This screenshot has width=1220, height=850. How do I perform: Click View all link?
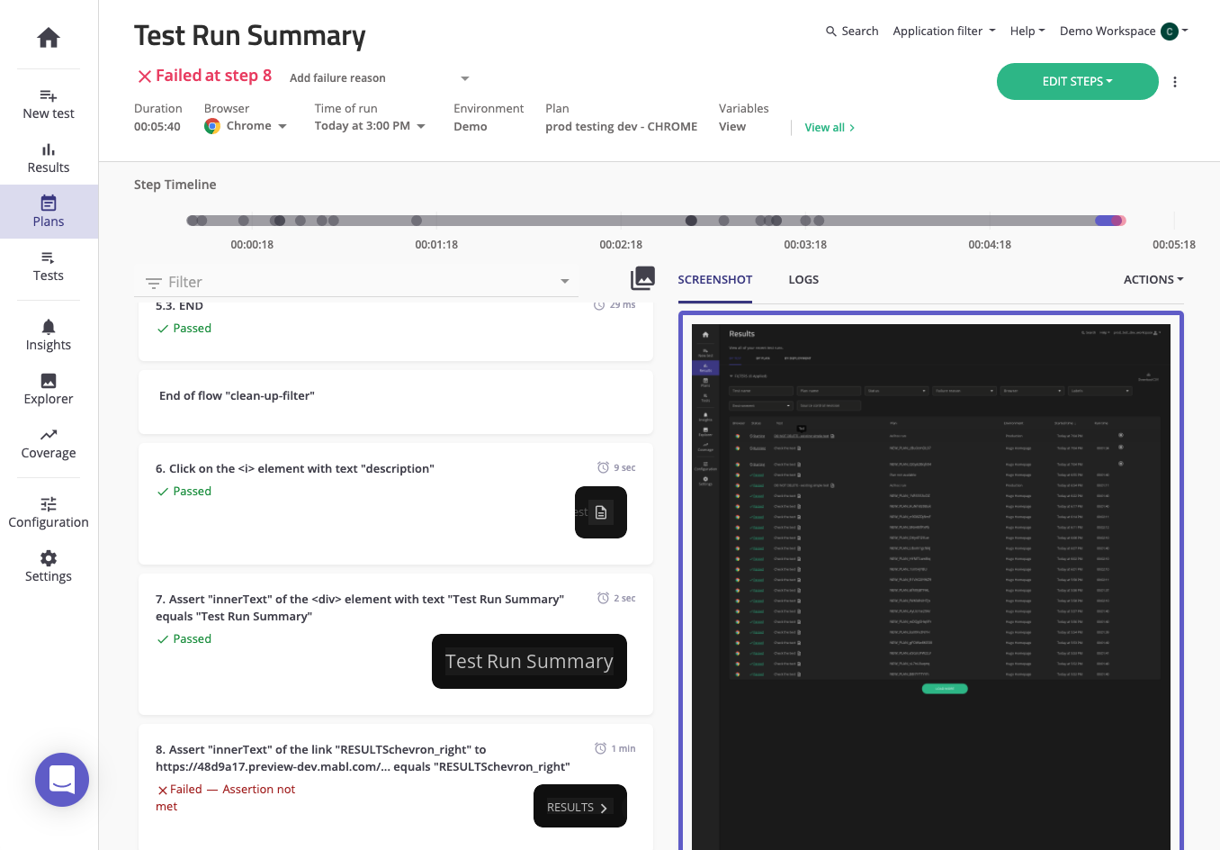click(830, 128)
